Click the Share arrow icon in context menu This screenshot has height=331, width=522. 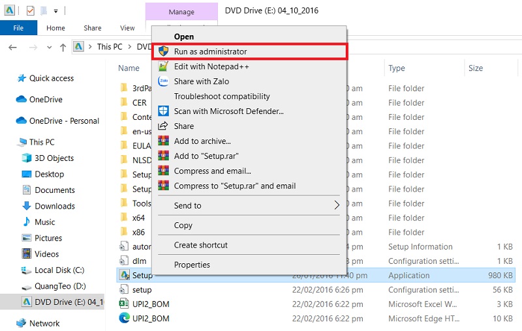coord(163,126)
